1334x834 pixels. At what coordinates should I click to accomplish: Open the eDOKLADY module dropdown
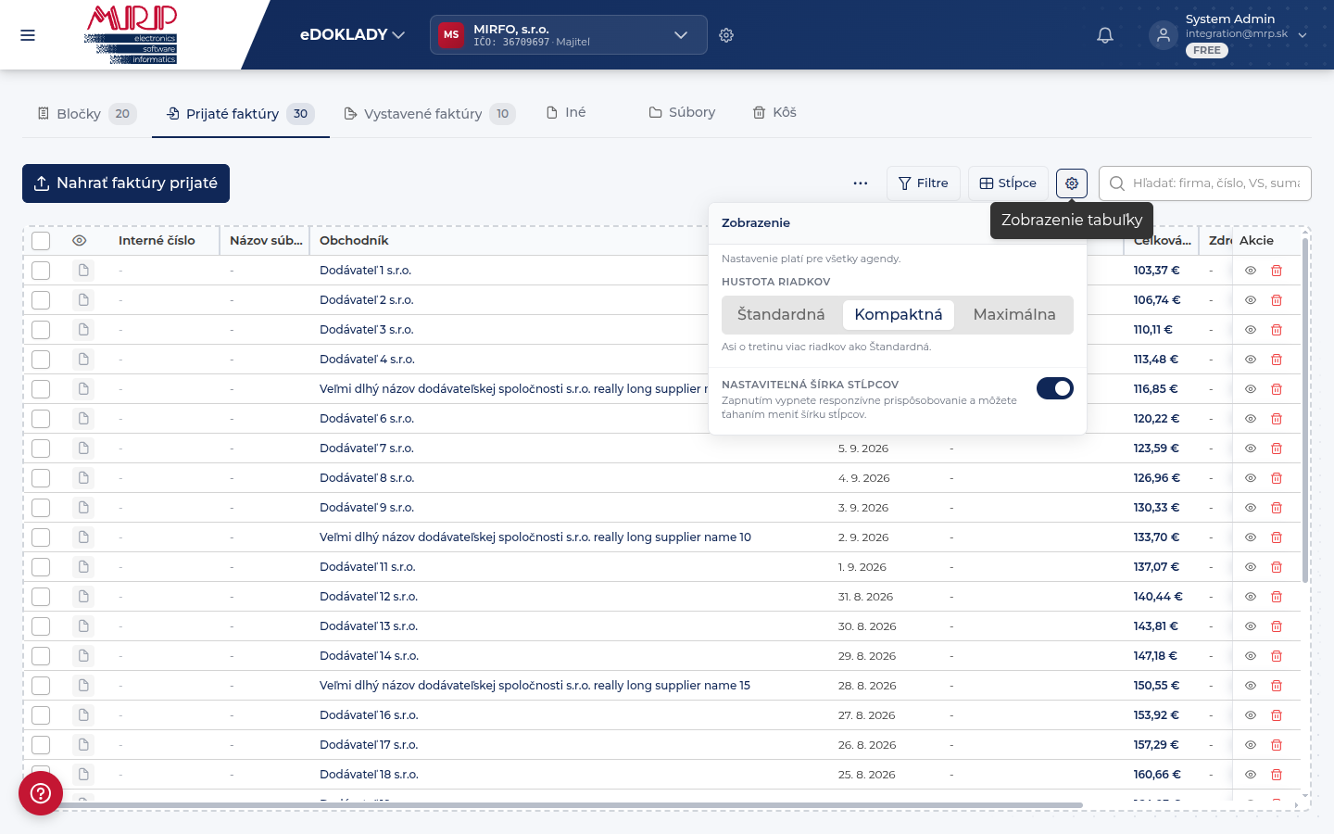tap(353, 35)
